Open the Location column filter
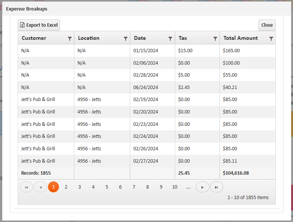 pyautogui.click(x=126, y=38)
